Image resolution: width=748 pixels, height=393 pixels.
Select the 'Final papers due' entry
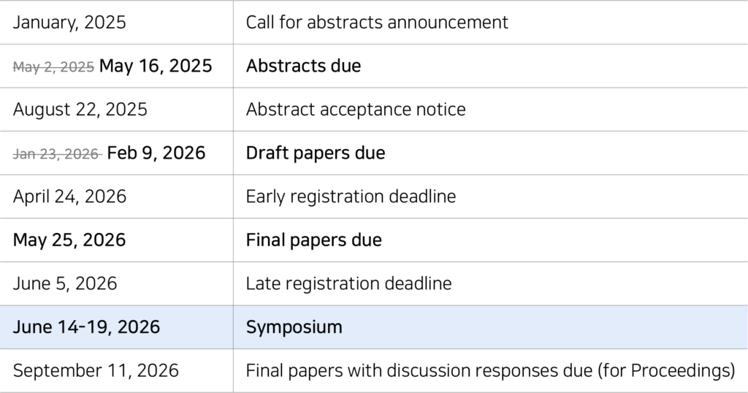(314, 240)
